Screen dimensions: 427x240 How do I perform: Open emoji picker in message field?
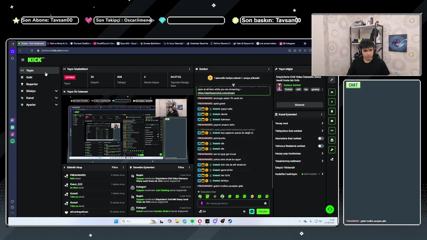pyautogui.click(x=266, y=203)
